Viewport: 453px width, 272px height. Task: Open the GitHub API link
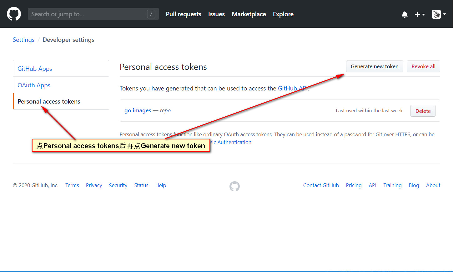pos(293,88)
